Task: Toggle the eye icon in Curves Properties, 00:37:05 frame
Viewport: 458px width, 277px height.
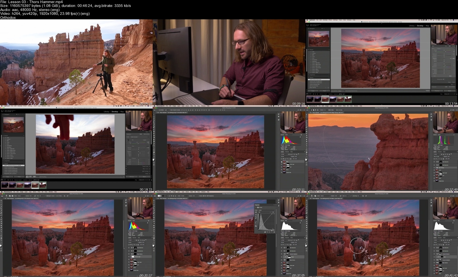Action: click(272, 232)
